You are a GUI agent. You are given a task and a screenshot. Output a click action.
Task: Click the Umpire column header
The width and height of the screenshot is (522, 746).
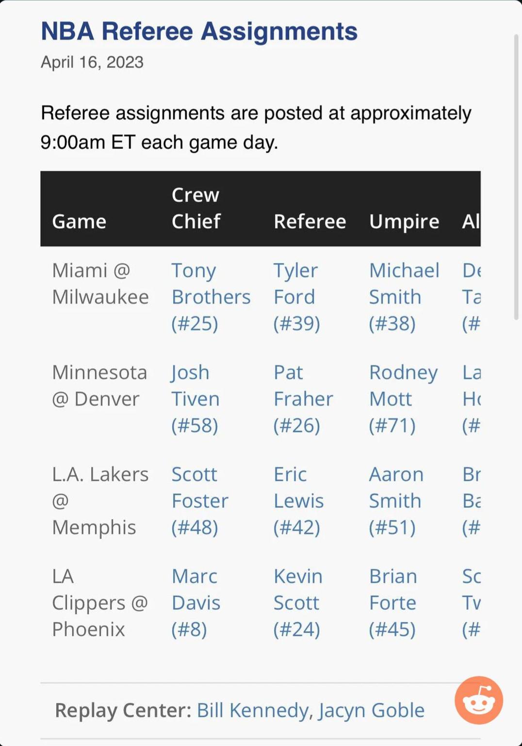(404, 222)
